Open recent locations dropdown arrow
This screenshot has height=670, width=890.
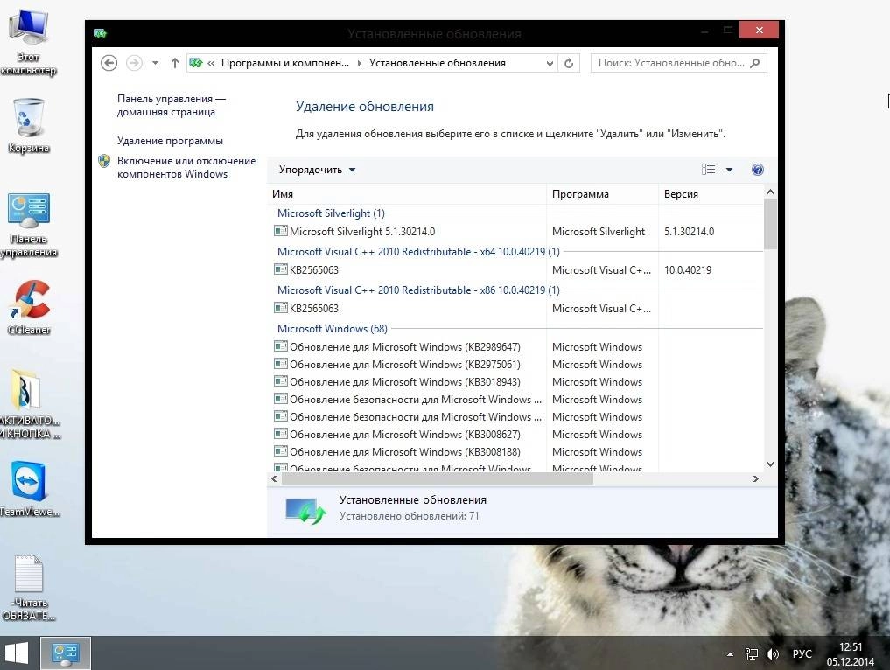(x=155, y=63)
